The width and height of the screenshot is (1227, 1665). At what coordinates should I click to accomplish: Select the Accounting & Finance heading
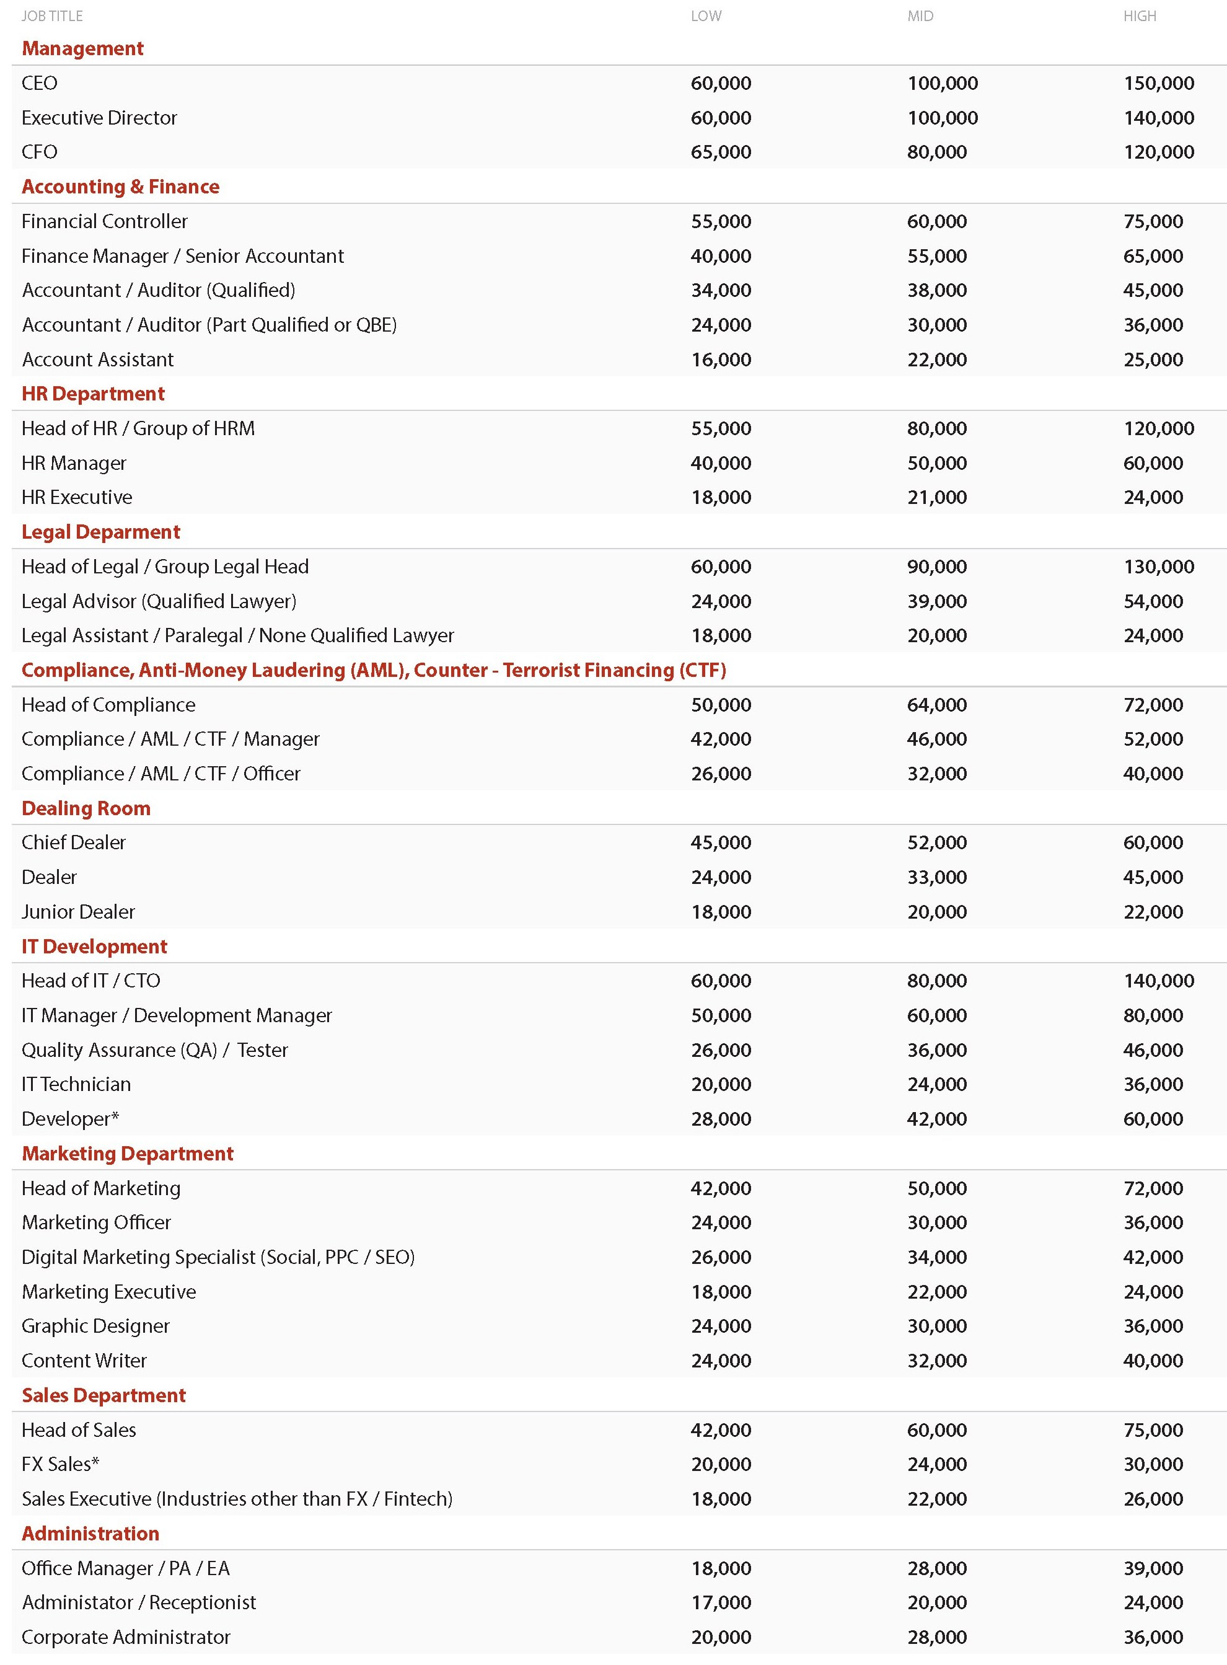click(120, 187)
